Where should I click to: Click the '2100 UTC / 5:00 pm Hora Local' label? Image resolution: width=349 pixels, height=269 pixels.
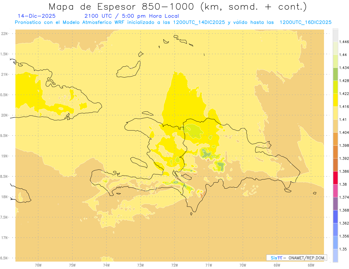pos(132,16)
